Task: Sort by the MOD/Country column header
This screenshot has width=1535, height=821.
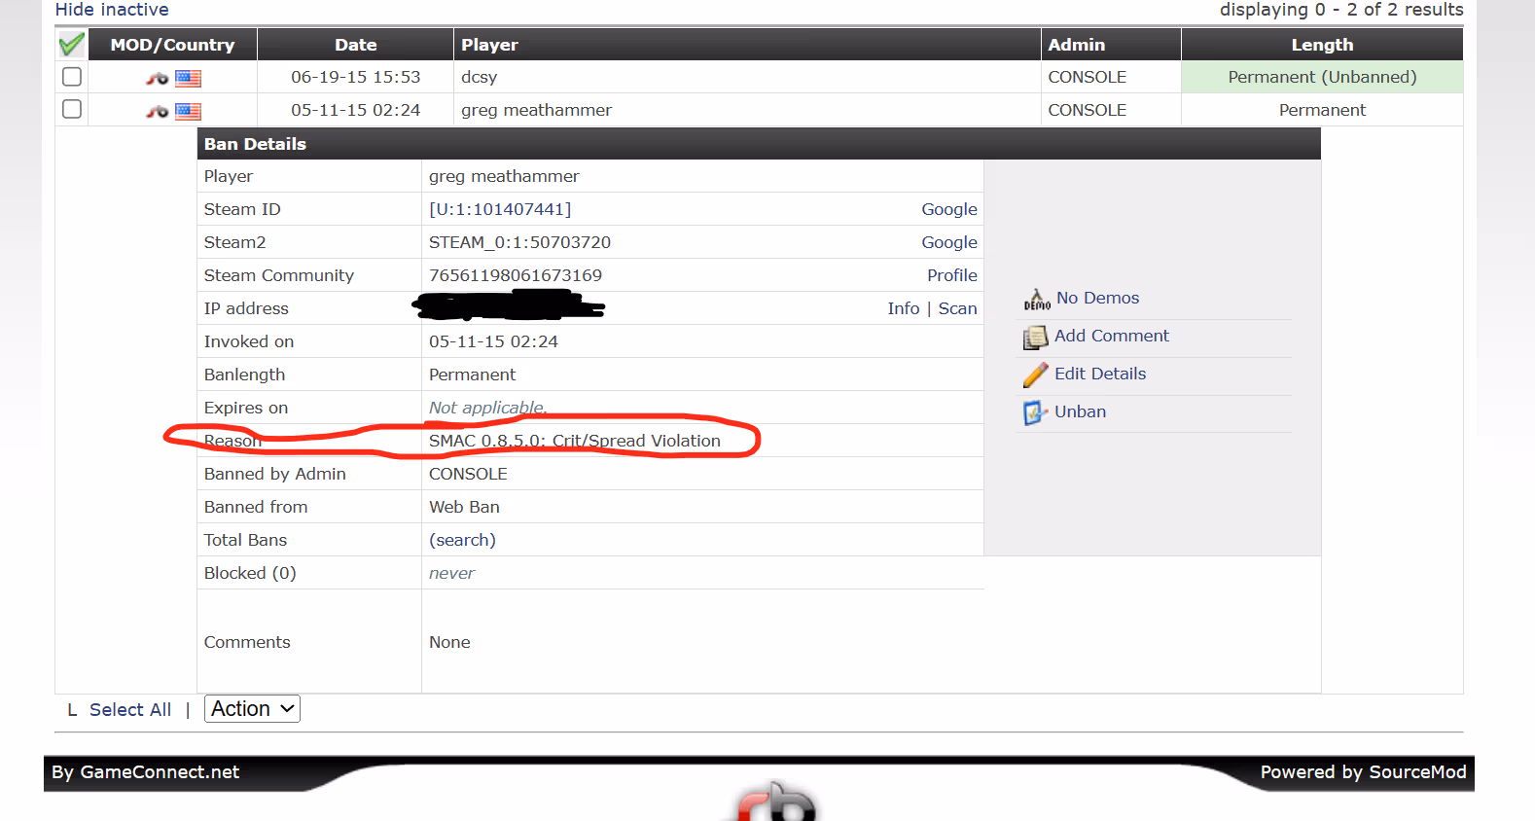Action: [172, 45]
